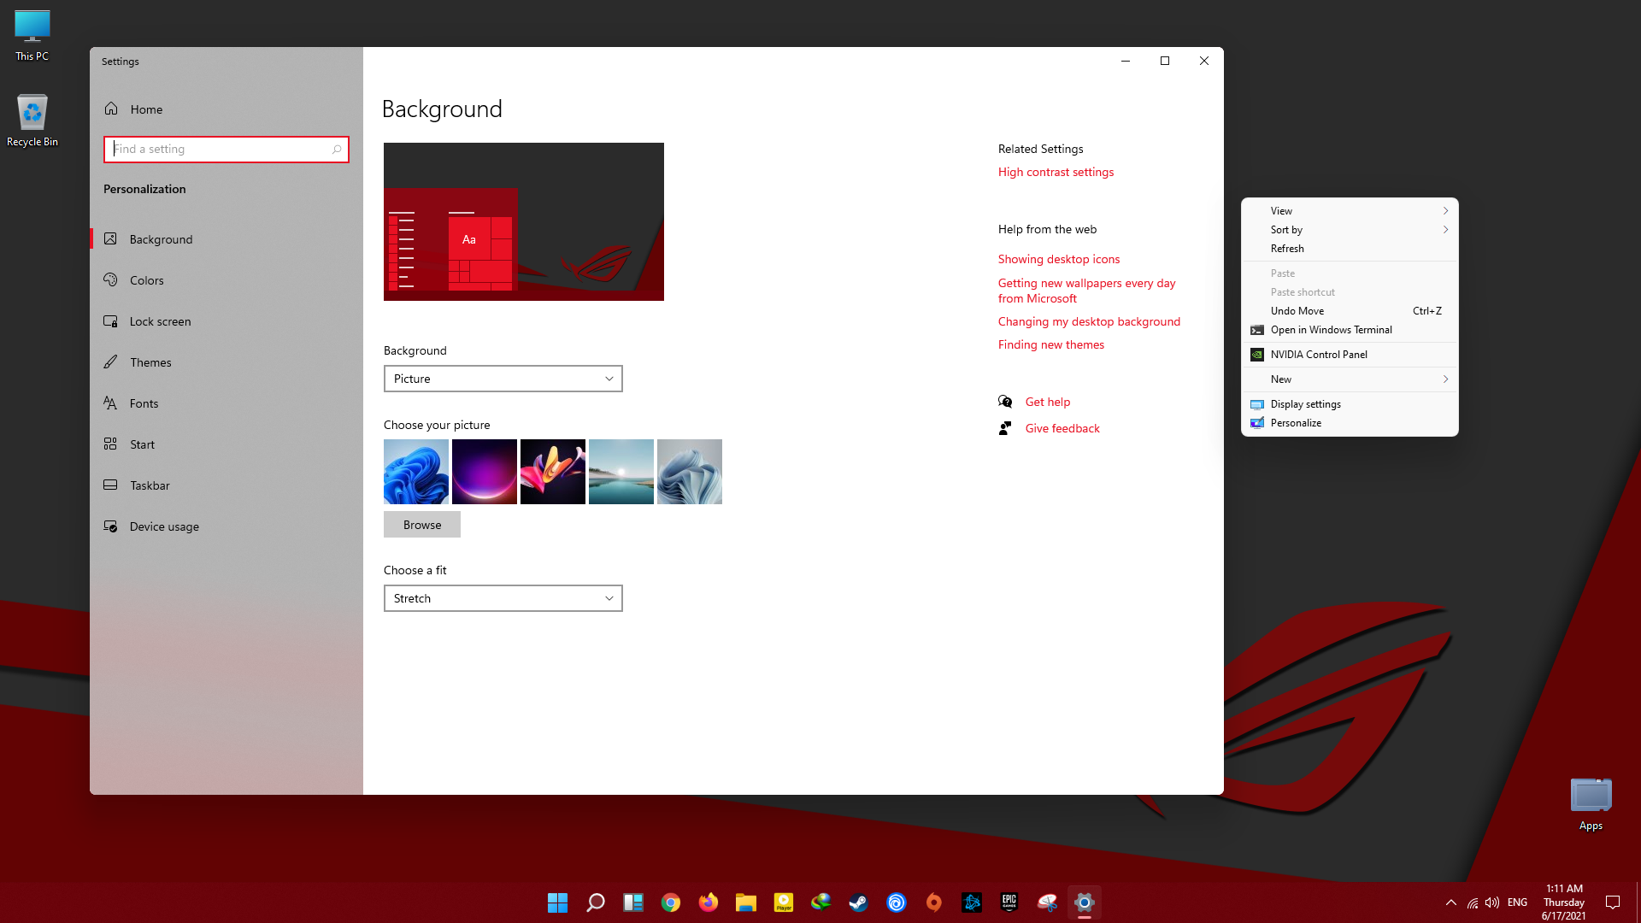This screenshot has height=923, width=1641.
Task: Launch Firefox from the taskbar
Action: click(709, 902)
